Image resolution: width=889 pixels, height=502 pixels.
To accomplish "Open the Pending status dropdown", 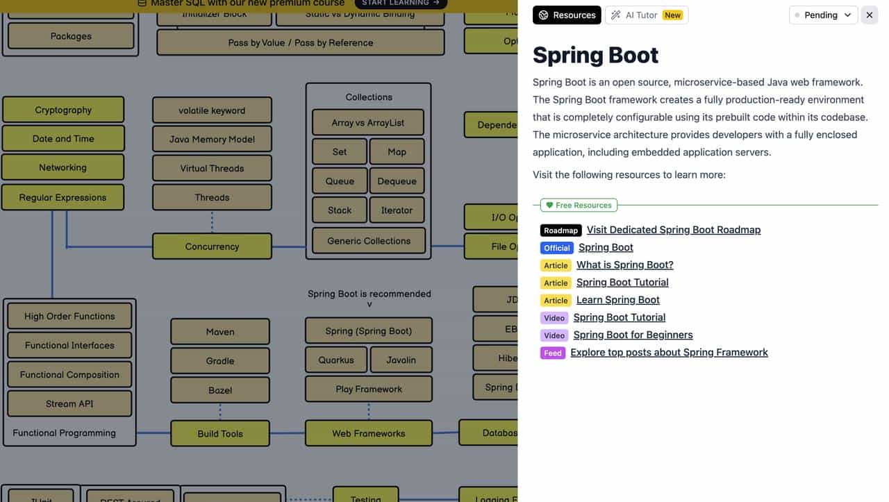I will pyautogui.click(x=824, y=15).
